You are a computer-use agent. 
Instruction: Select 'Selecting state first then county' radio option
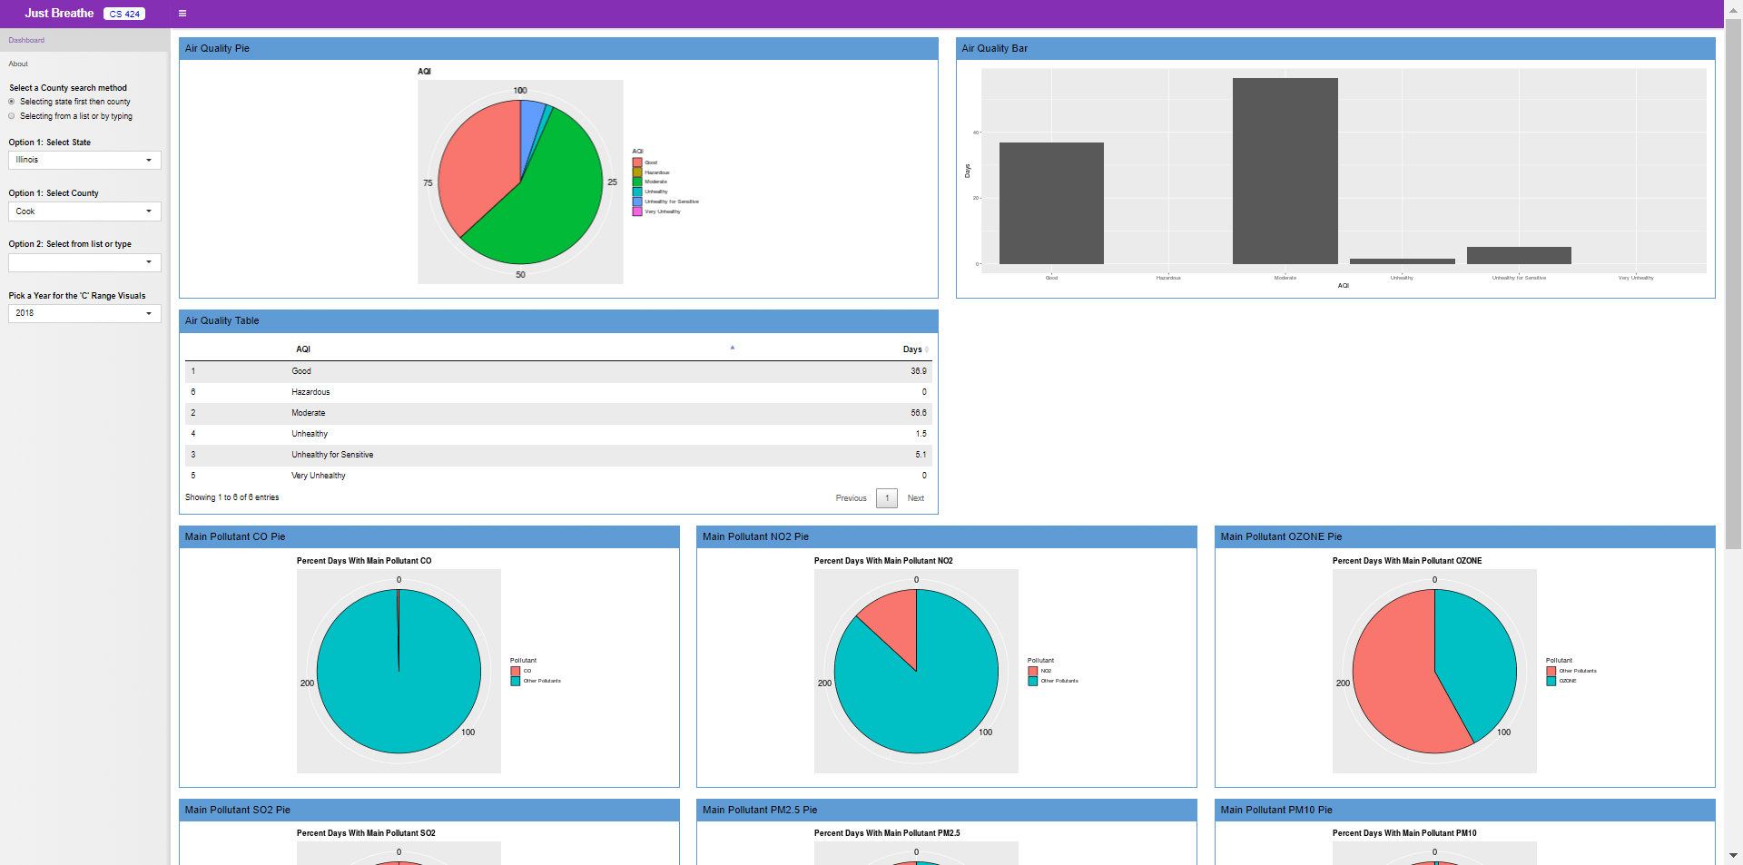point(12,102)
